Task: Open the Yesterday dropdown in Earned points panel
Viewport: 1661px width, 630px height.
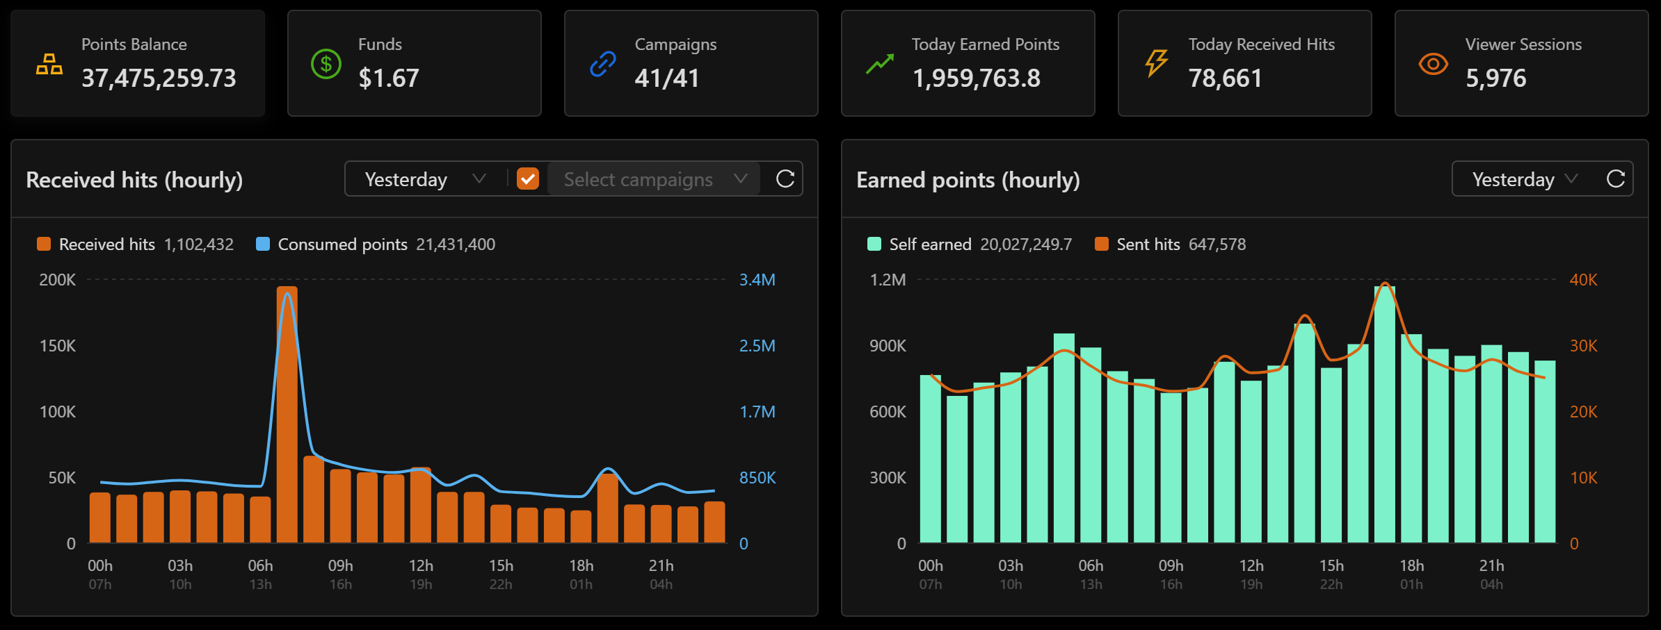Action: [x=1524, y=179]
